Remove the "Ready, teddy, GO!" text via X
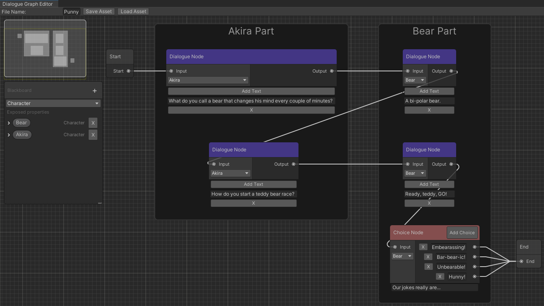 429,203
